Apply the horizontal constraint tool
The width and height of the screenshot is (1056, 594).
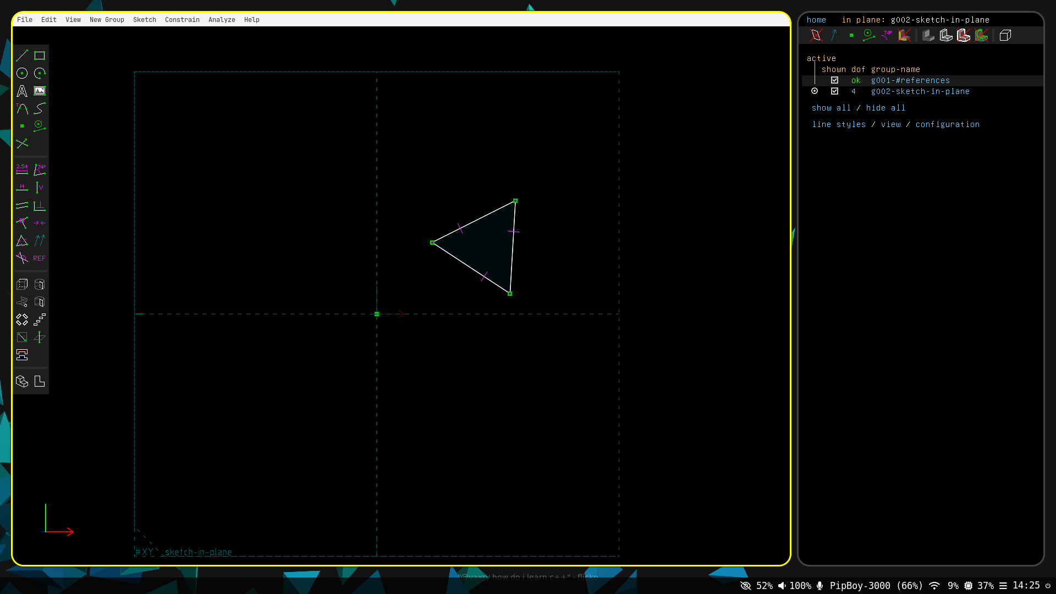click(x=22, y=188)
